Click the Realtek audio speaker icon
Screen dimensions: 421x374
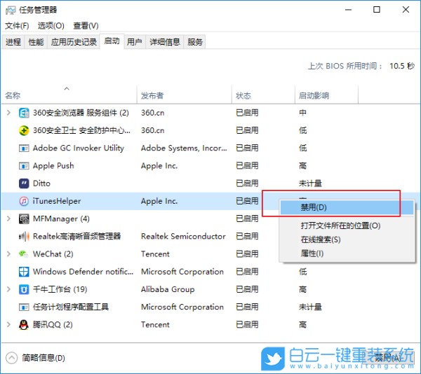point(24,236)
